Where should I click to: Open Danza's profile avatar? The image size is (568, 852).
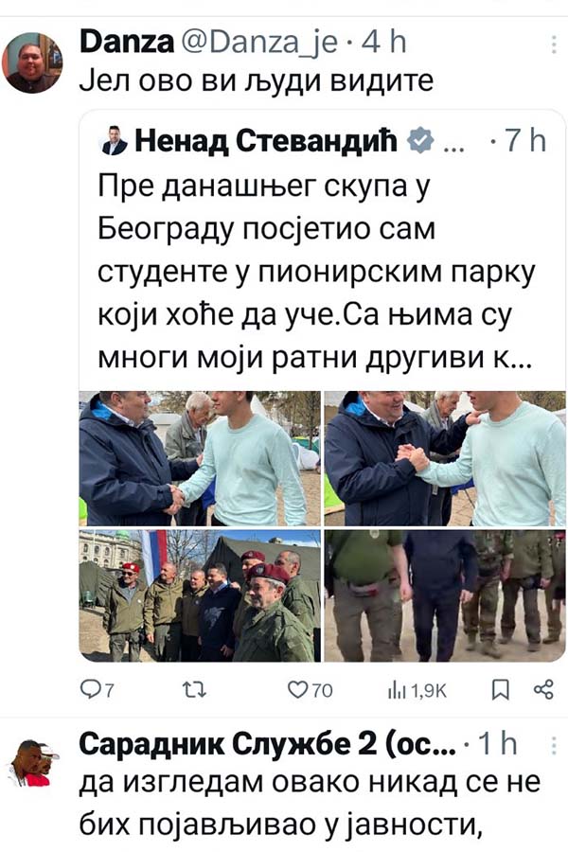pyautogui.click(x=32, y=63)
